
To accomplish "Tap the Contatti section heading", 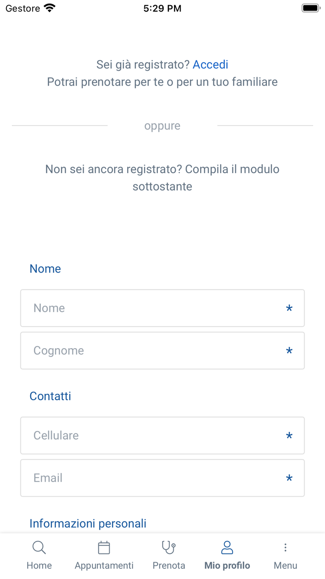I will pyautogui.click(x=50, y=396).
